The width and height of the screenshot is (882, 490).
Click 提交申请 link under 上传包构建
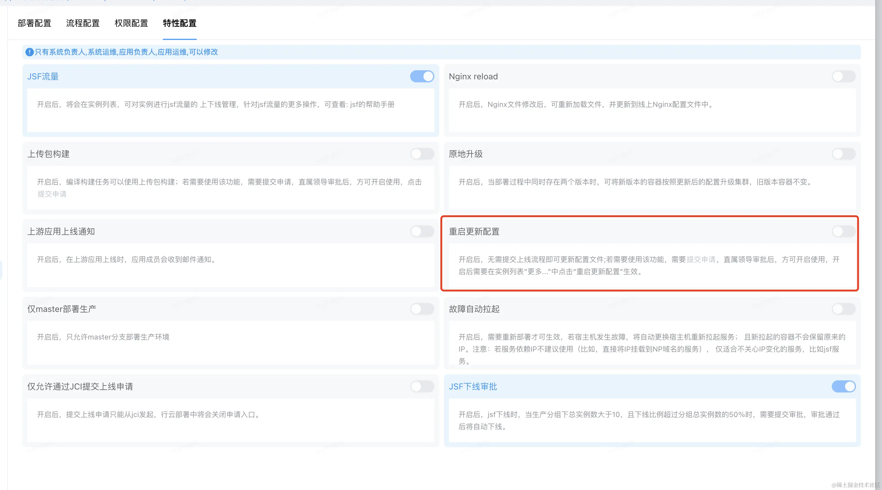(x=52, y=194)
